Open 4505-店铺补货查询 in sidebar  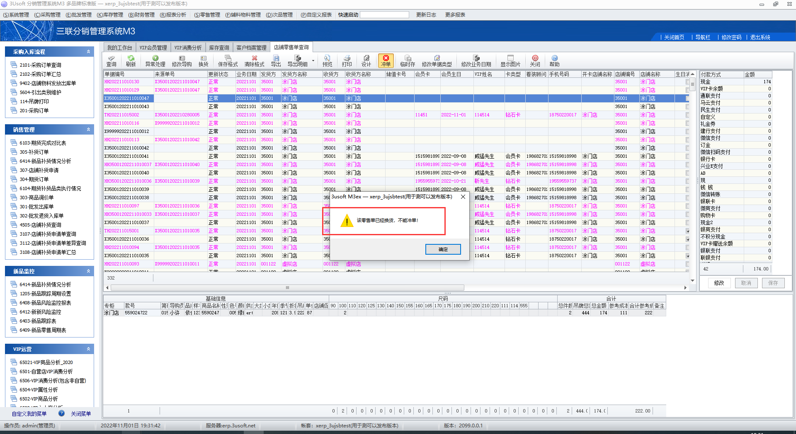(x=40, y=225)
